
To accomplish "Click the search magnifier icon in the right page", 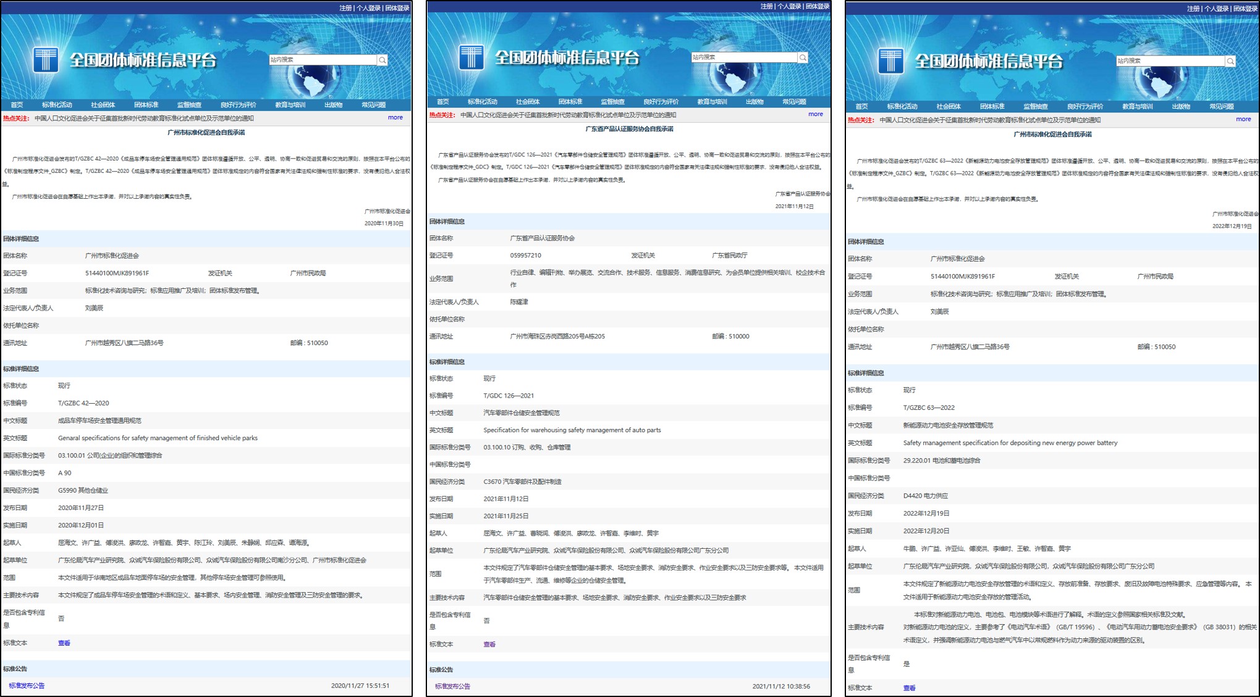I will click(x=1230, y=61).
